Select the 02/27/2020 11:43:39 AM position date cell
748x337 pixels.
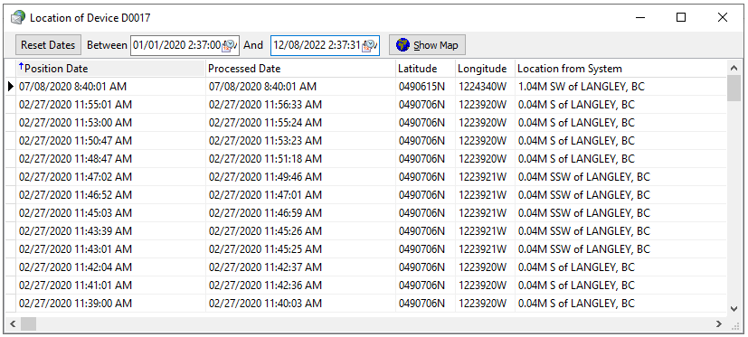110,231
